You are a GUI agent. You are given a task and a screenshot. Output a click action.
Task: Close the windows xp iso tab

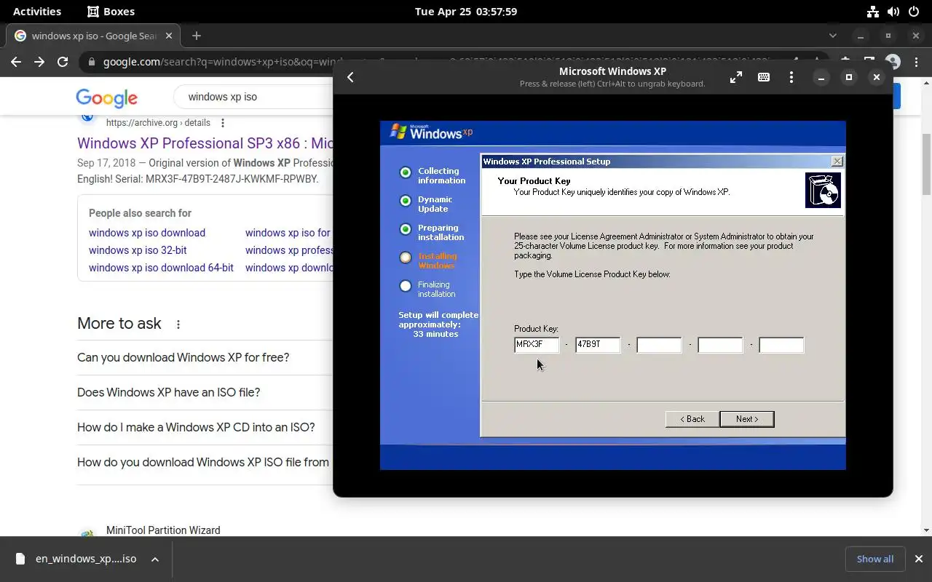169,36
